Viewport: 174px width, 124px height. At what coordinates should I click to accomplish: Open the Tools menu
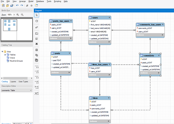(x=49, y=1)
